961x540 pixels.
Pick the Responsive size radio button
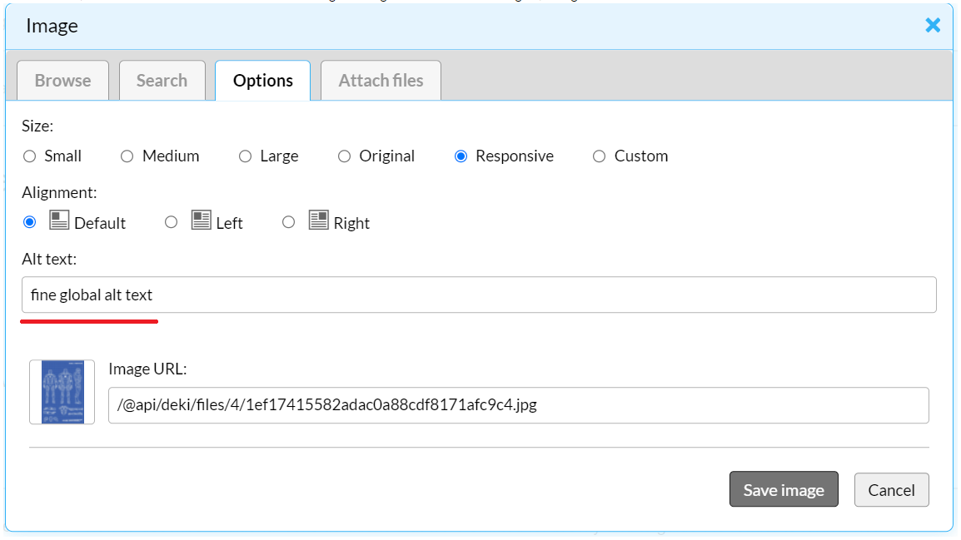(461, 156)
